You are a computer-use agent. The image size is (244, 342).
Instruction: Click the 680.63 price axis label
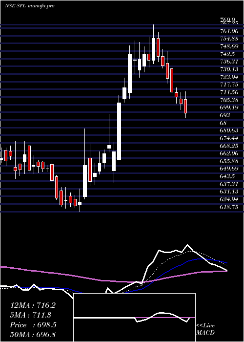pos(229,130)
